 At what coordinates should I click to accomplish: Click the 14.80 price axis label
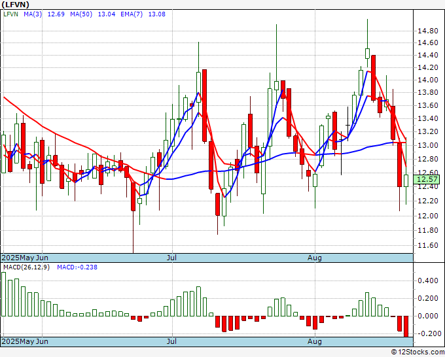pyautogui.click(x=428, y=31)
